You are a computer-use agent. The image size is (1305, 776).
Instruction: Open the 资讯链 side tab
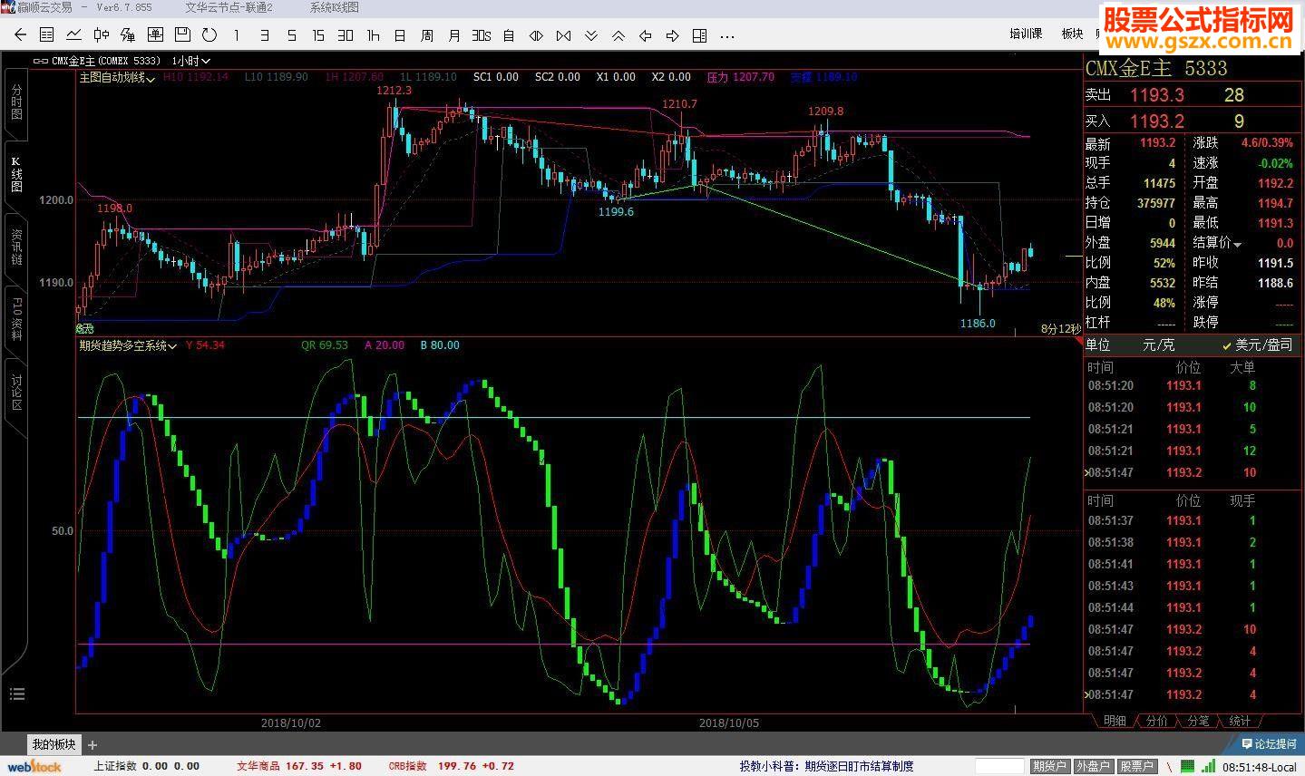[16, 247]
